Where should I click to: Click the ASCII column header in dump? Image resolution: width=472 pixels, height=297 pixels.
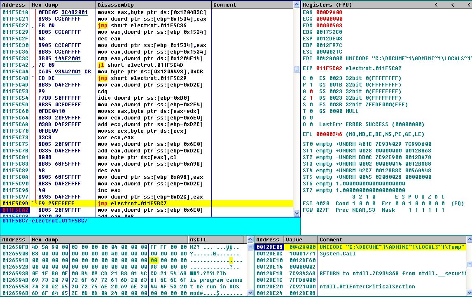click(x=198, y=239)
